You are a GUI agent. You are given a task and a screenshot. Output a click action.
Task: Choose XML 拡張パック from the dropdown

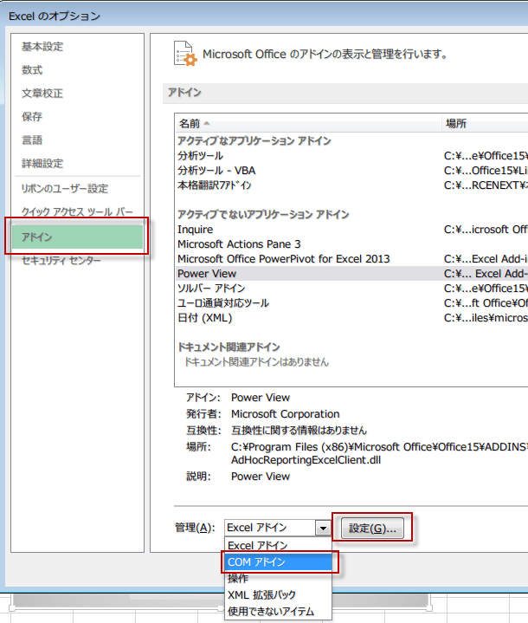(x=278, y=594)
